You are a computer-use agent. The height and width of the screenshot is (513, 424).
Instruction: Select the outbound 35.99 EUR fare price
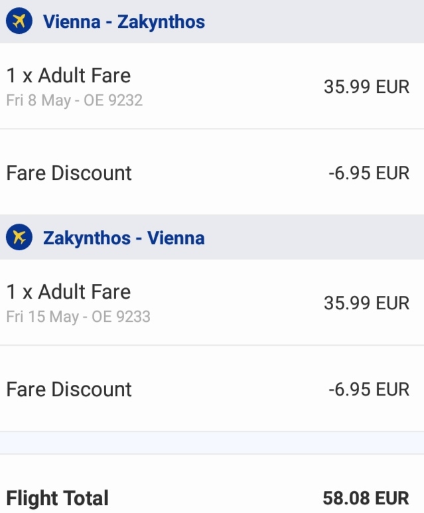[366, 87]
